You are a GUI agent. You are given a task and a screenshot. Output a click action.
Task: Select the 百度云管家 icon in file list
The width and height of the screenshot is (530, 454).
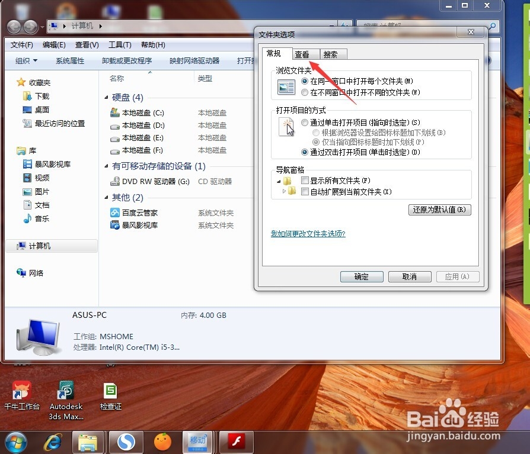point(115,212)
